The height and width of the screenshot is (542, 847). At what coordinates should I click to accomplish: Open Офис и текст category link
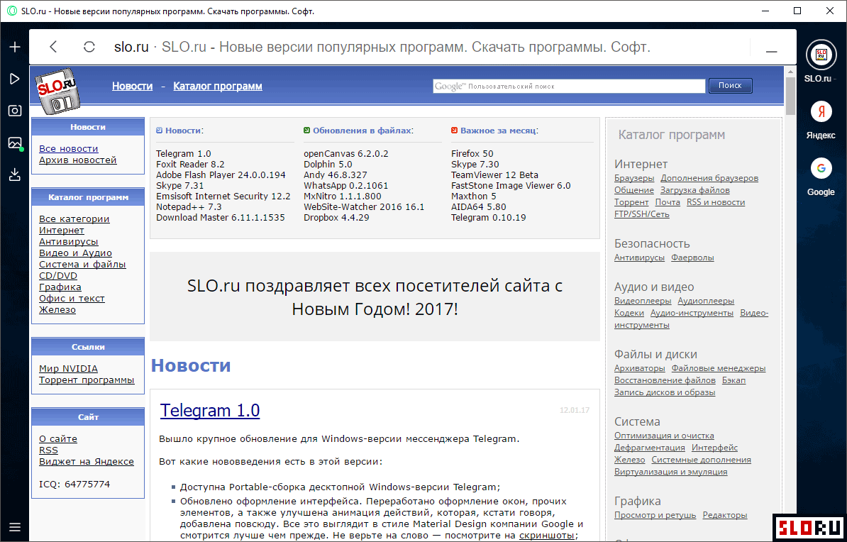(72, 298)
